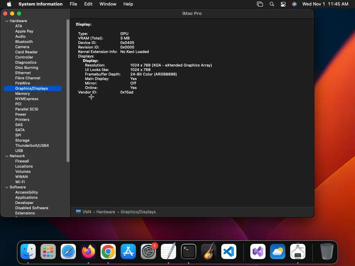
Task: Collapse the Hardware section
Action: pyautogui.click(x=7, y=21)
